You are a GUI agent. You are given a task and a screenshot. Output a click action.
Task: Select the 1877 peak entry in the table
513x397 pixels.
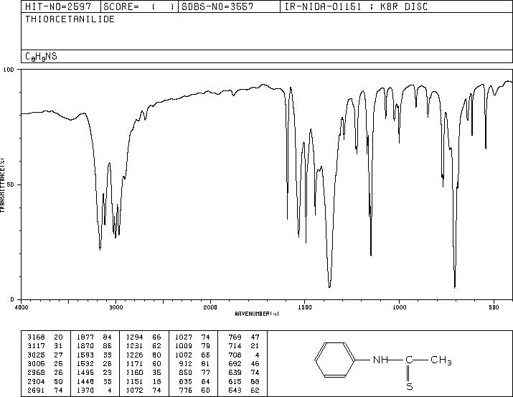(94, 337)
